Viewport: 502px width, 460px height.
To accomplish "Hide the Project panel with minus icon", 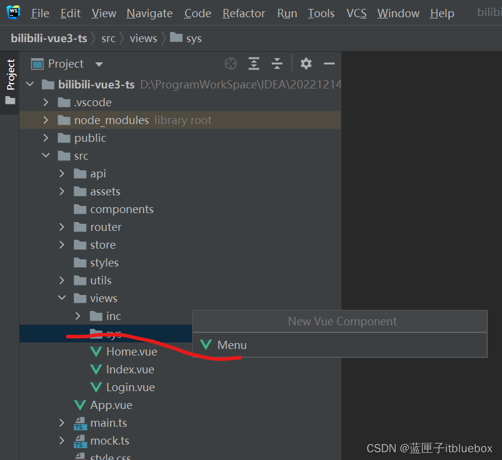I will click(329, 64).
